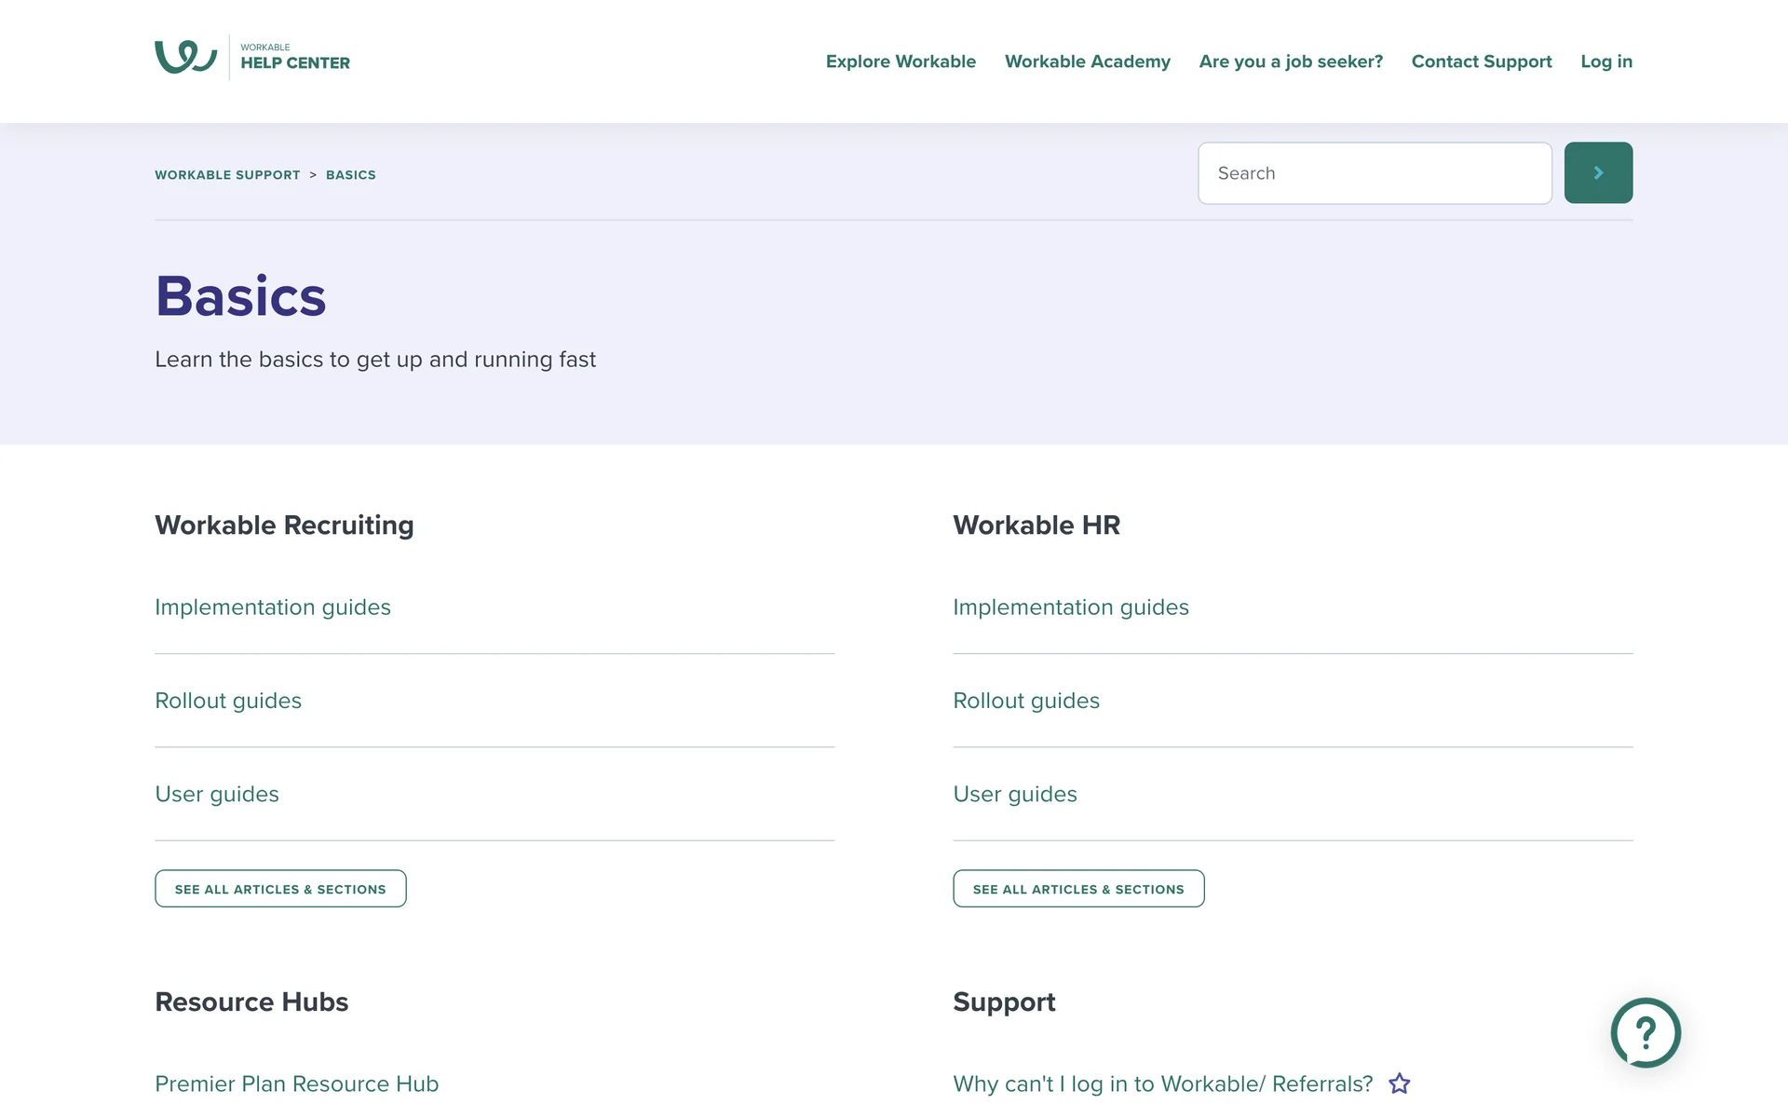Open Premier Plan Resource Hub

tap(296, 1084)
